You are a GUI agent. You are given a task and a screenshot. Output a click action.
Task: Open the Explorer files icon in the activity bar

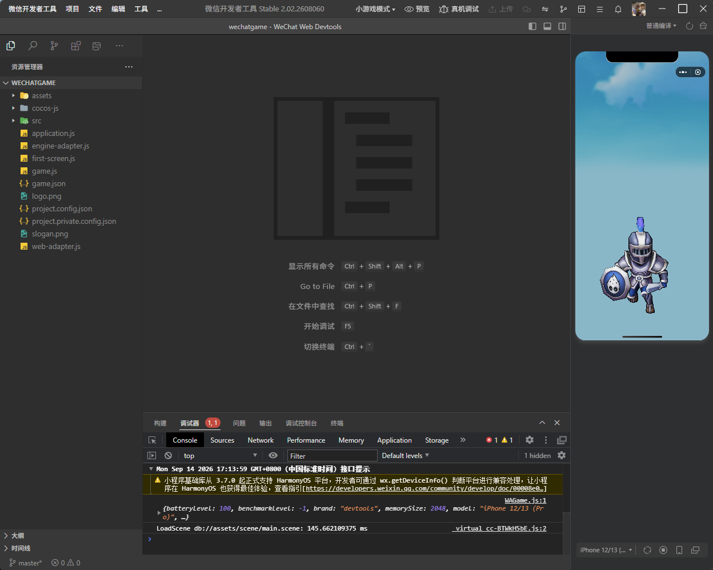pyautogui.click(x=10, y=46)
